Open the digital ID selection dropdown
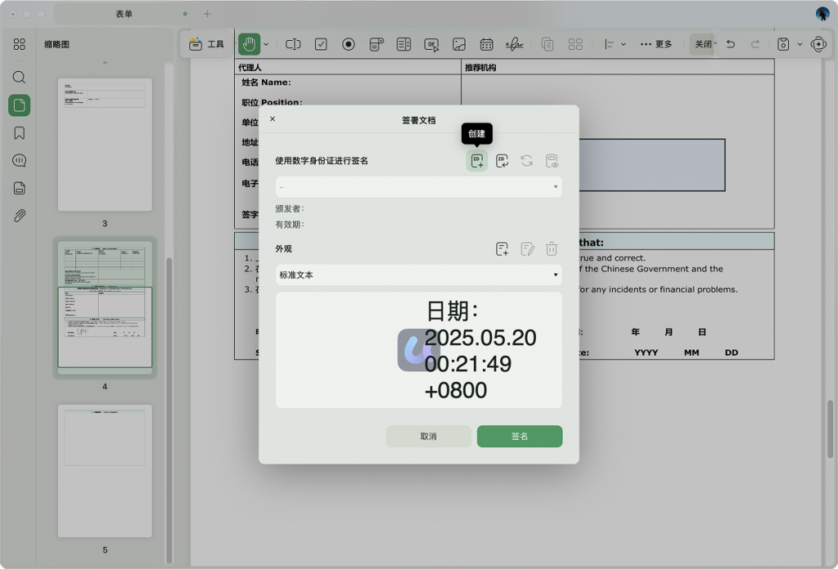This screenshot has height=569, width=838. coord(418,187)
